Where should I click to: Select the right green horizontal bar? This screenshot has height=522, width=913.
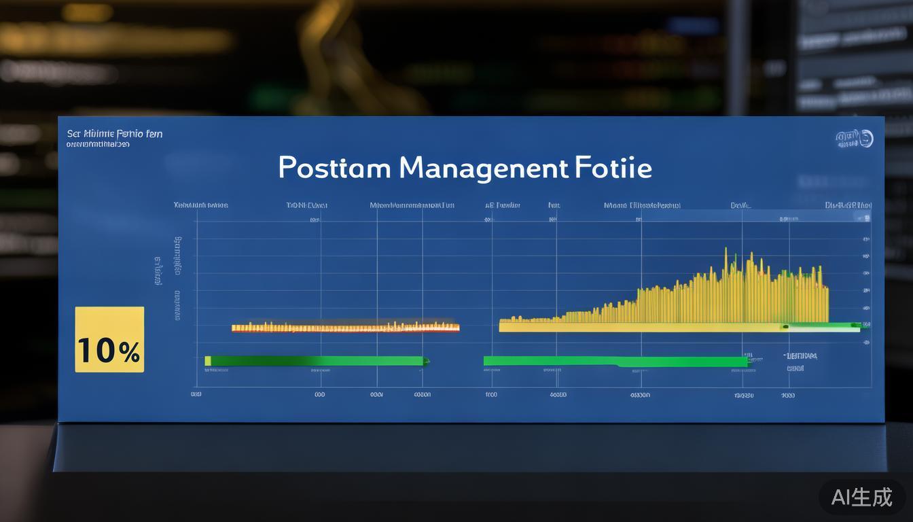[x=615, y=361]
